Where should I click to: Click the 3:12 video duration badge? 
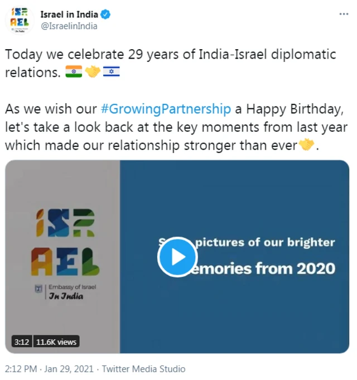pyautogui.click(x=21, y=341)
